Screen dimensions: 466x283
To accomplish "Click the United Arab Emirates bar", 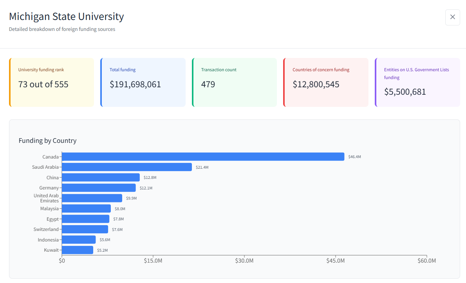I will [x=92, y=198].
